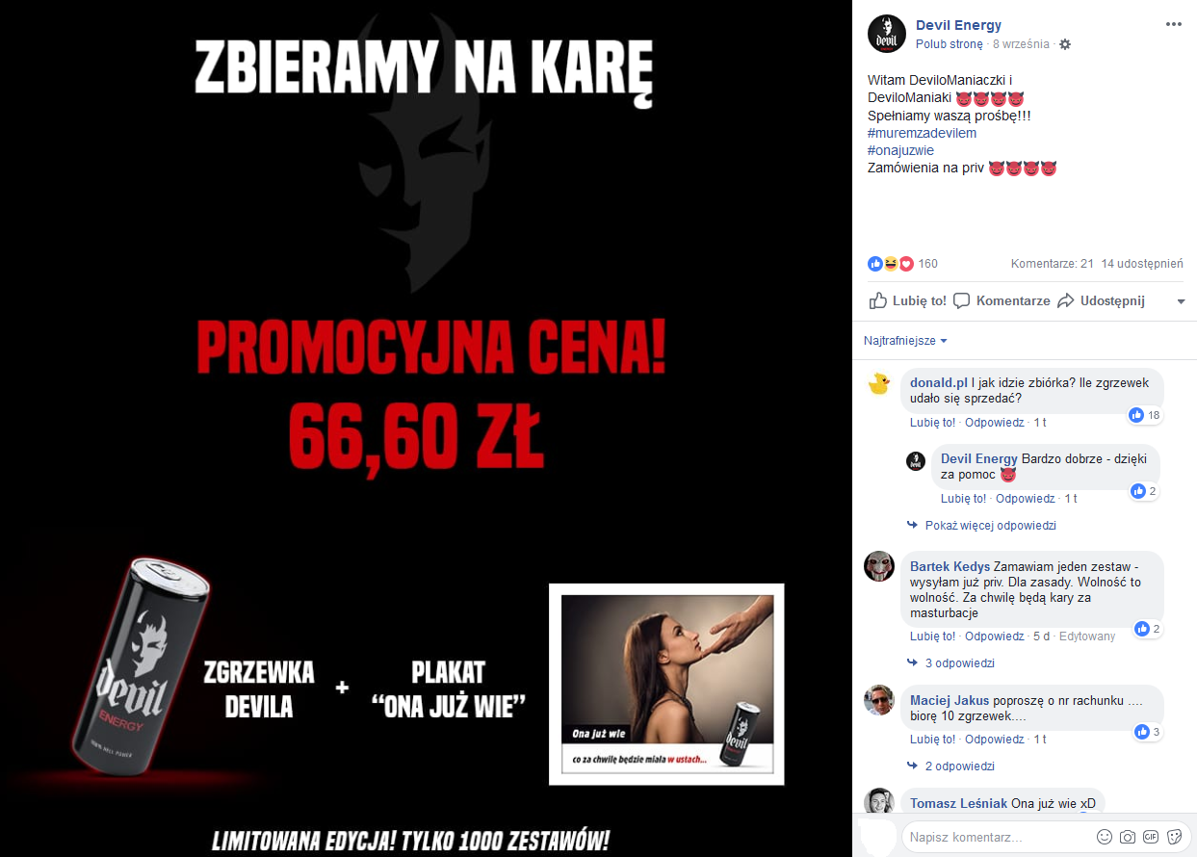Open the GIF picker icon
1197x857 pixels.
point(1151,837)
